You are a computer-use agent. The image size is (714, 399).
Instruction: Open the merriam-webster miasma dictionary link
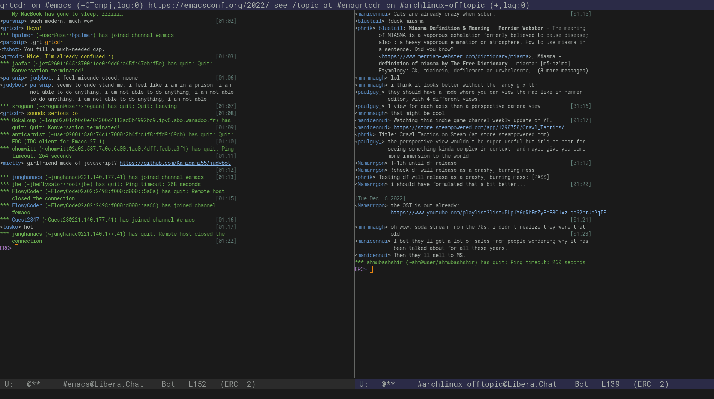click(x=455, y=56)
